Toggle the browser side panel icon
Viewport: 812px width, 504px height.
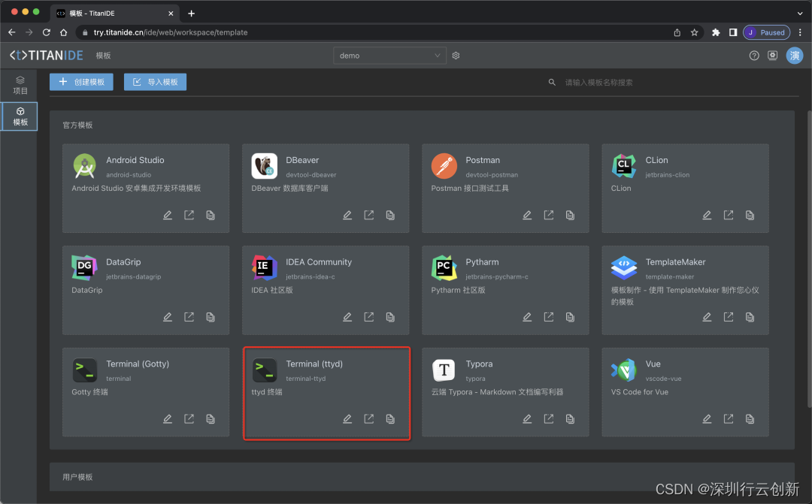tap(733, 32)
